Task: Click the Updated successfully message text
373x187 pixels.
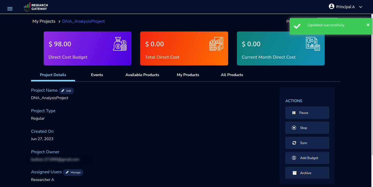Action: tap(326, 25)
